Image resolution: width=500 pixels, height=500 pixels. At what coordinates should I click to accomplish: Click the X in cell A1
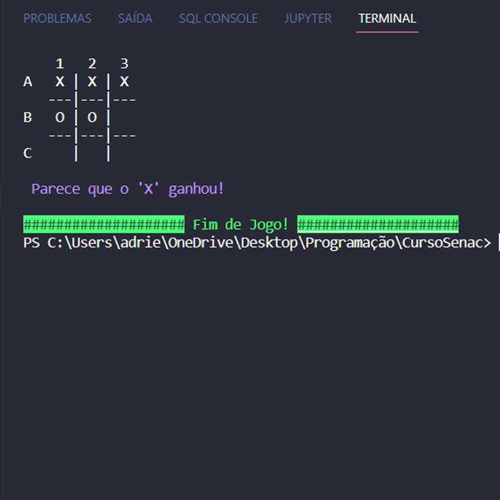tap(60, 82)
